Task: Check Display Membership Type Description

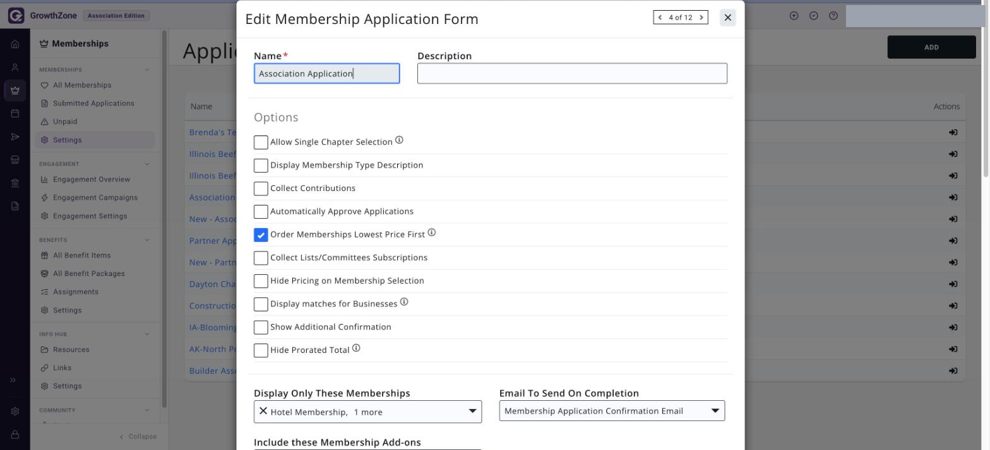Action: coord(261,165)
